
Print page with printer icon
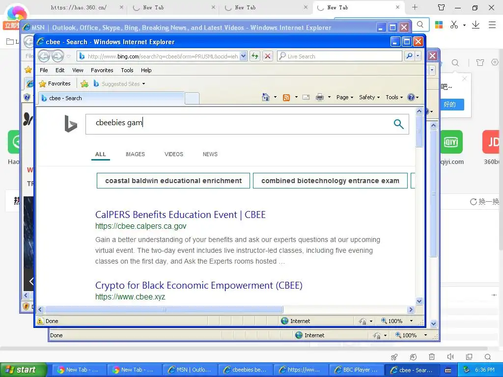(x=320, y=97)
